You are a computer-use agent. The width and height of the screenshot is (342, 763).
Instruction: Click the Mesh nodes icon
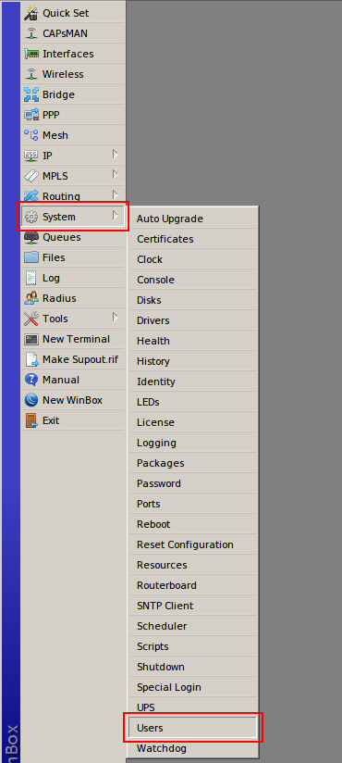(x=31, y=135)
